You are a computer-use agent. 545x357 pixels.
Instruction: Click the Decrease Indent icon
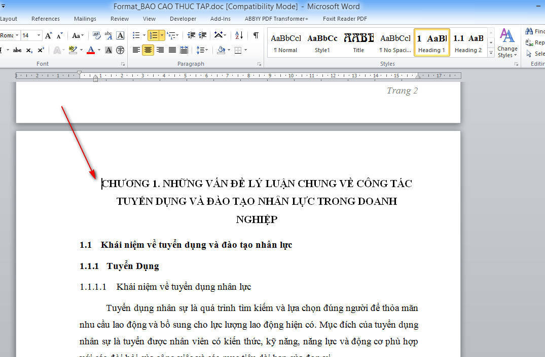(191, 35)
